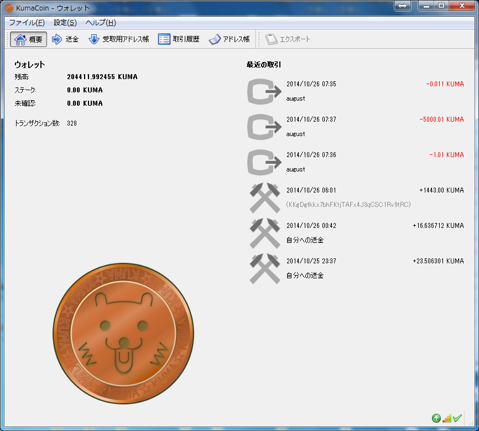
Task: Open the 受取用アドレス帳 receive addresses page
Action: click(119, 39)
